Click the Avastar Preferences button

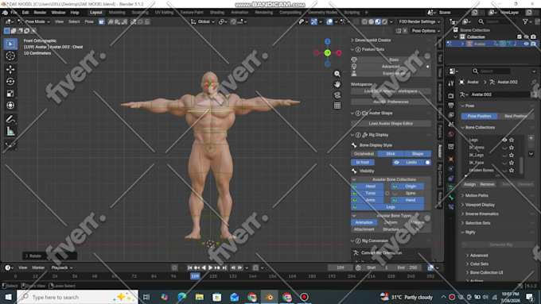(x=391, y=102)
